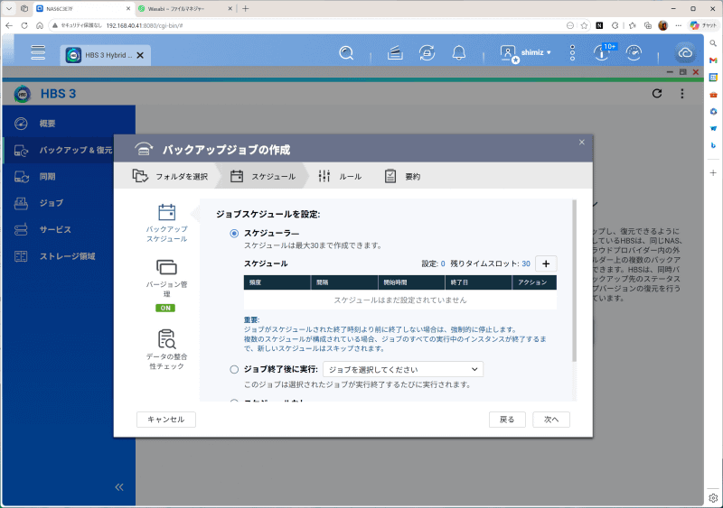Open browser tab list dropdown arrow

coord(9,9)
